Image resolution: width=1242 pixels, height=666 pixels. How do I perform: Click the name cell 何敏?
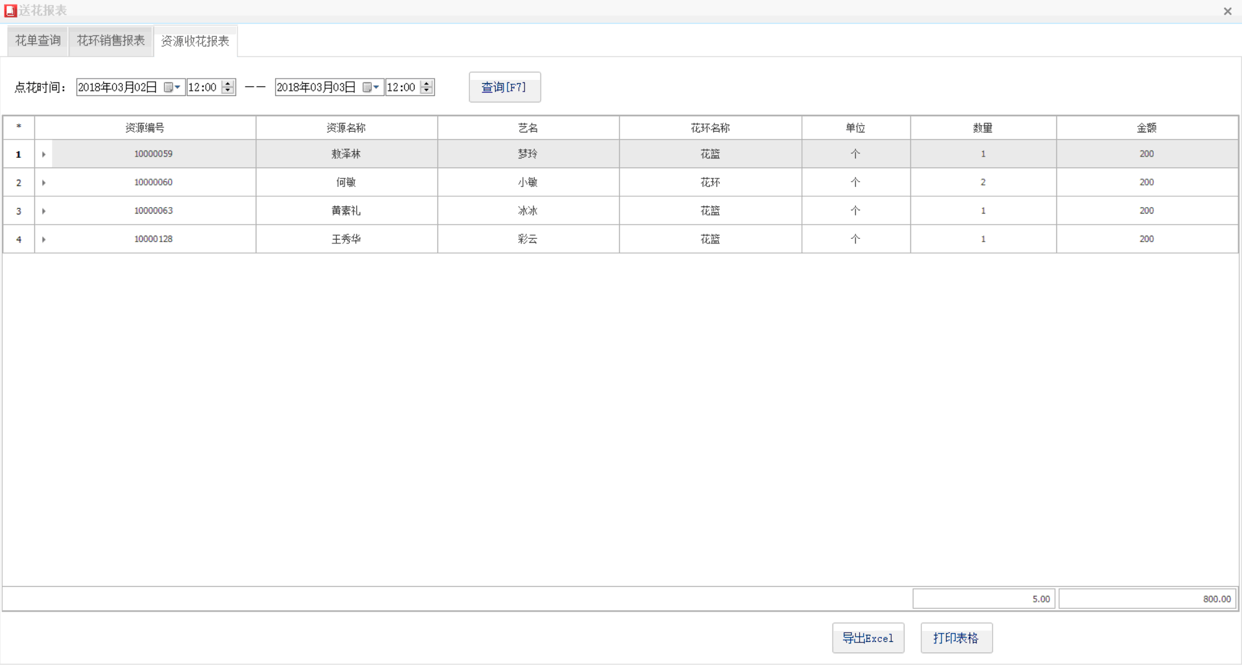(x=347, y=182)
